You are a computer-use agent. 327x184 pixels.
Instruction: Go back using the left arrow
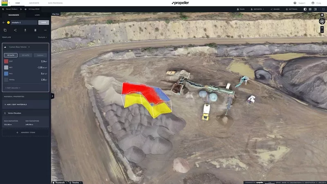pyautogui.click(x=3, y=22)
